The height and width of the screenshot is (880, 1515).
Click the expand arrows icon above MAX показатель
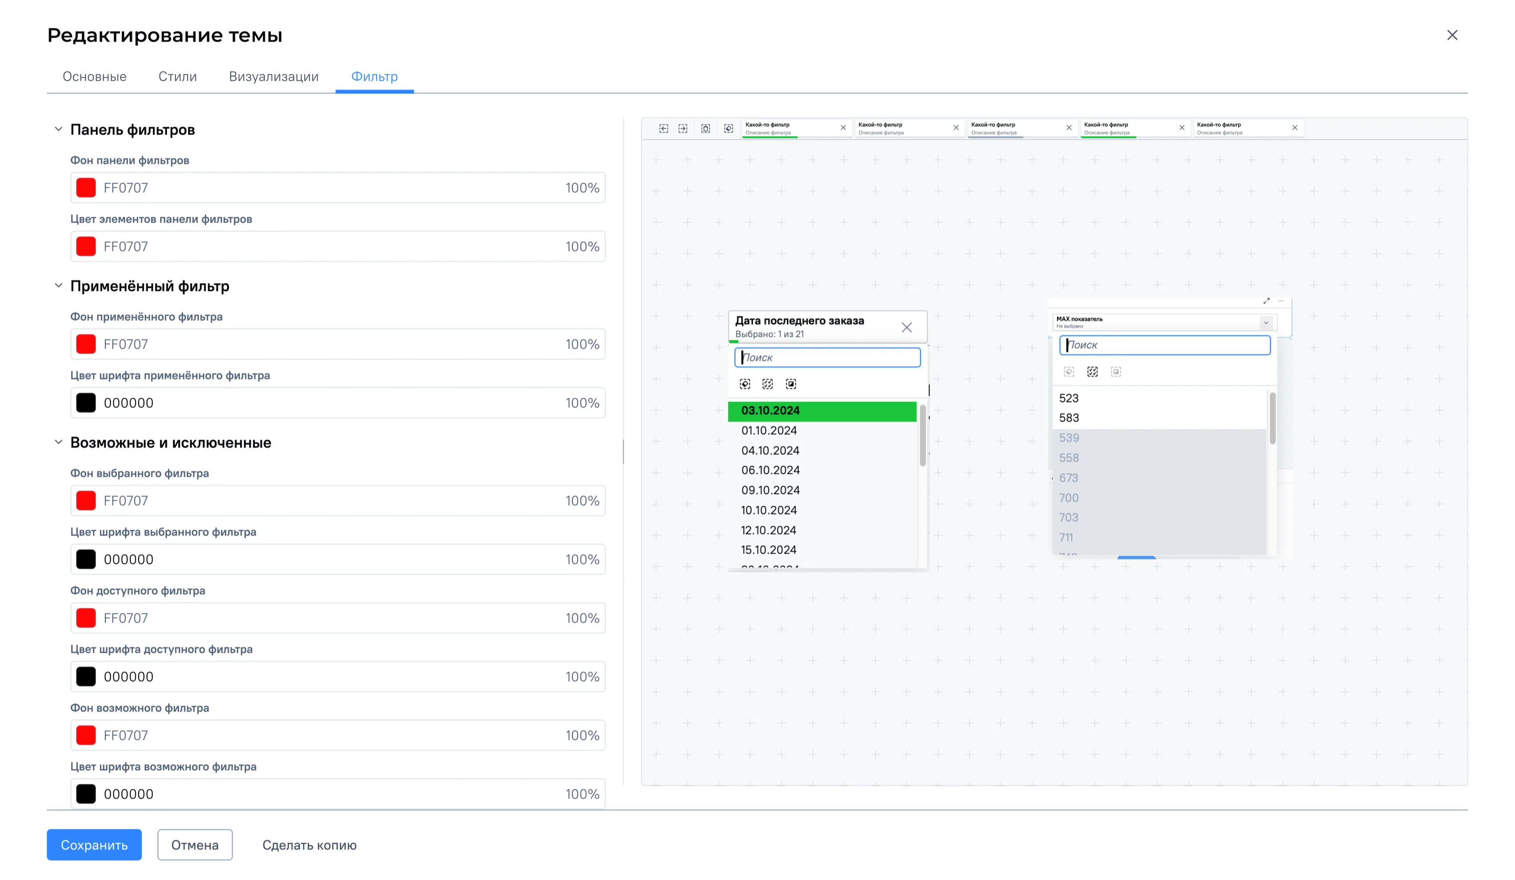[x=1267, y=301]
